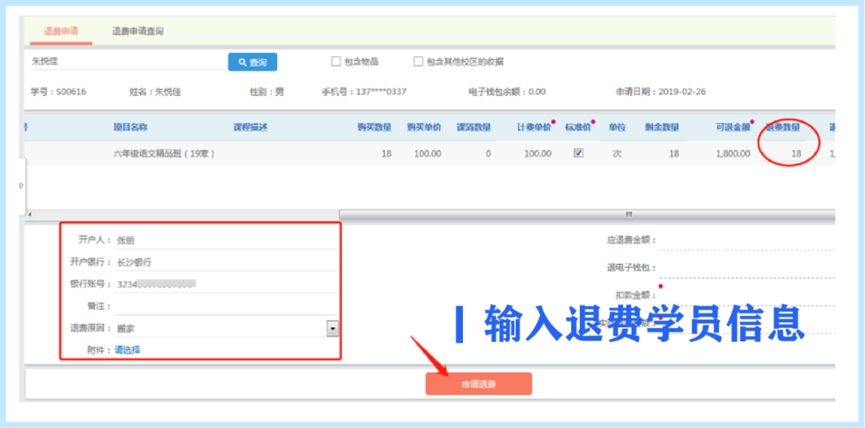Tick the 包含其他校区的数据 checkbox

click(418, 62)
